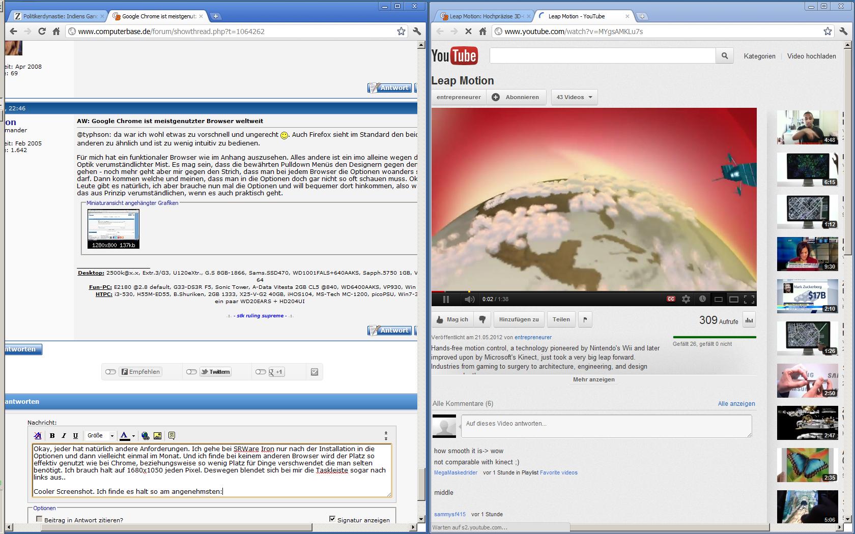This screenshot has height=534, width=855.
Task: Flag the video with the flag icon
Action: click(585, 319)
